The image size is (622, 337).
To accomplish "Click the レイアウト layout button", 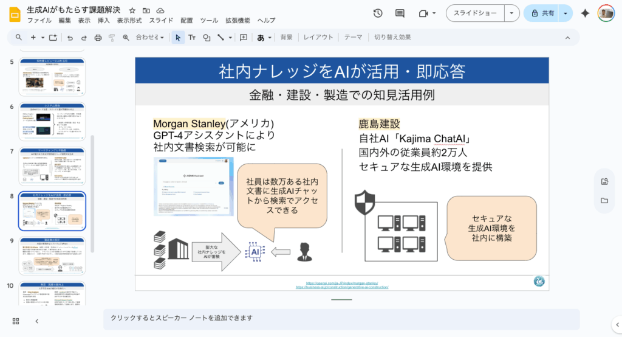I will coord(318,37).
